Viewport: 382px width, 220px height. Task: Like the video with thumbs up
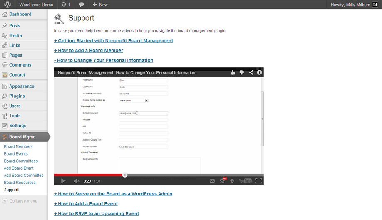click(x=233, y=72)
